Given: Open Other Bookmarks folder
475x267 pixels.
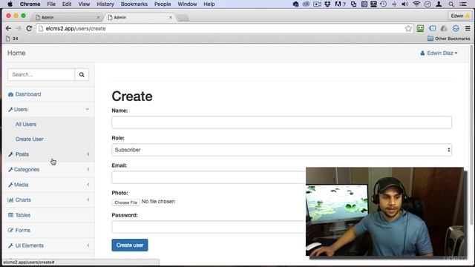Looking at the screenshot, I should [x=448, y=39].
